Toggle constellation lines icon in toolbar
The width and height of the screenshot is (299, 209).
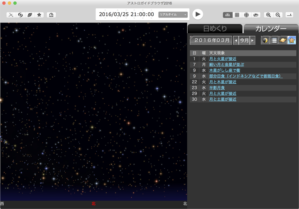pos(11,15)
